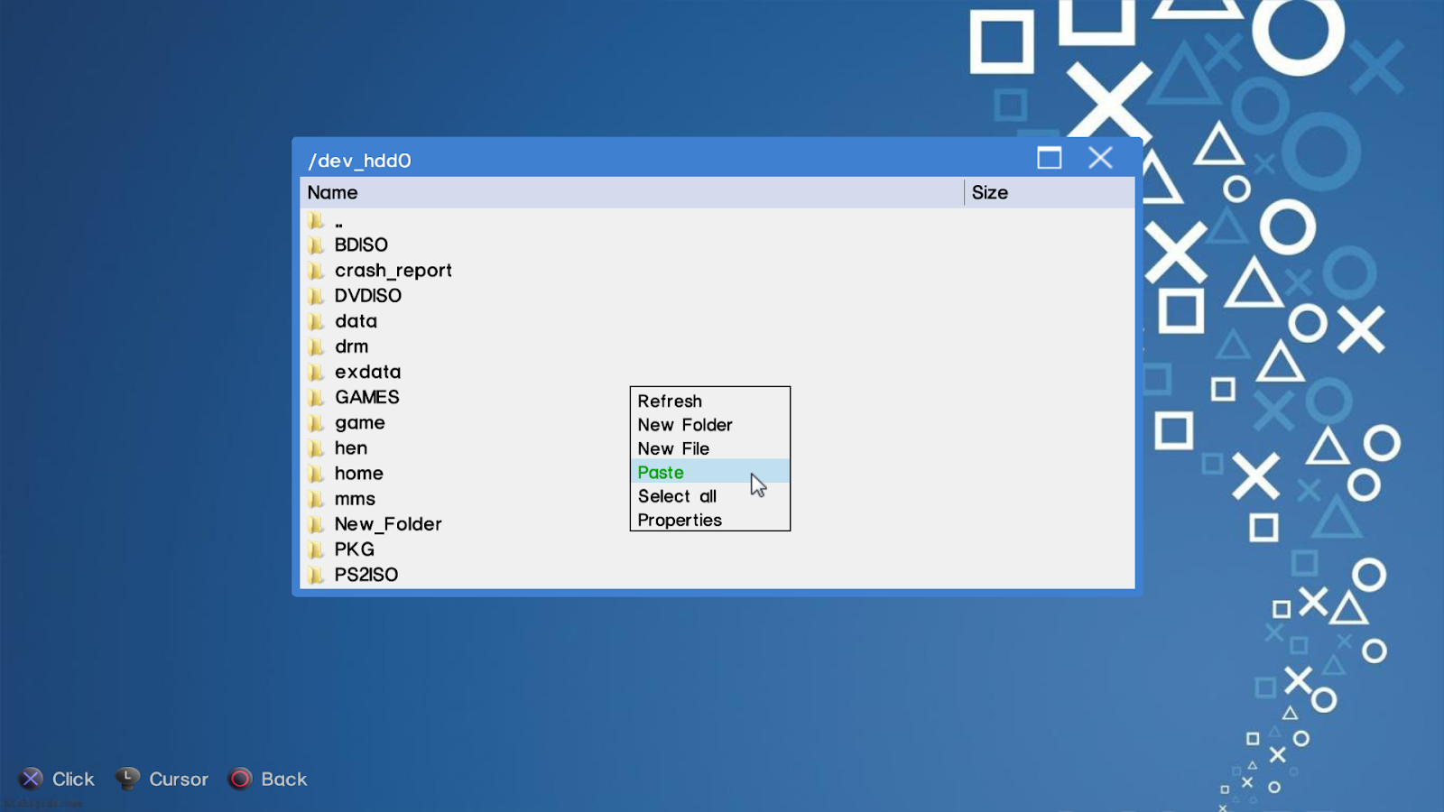Image resolution: width=1444 pixels, height=812 pixels.
Task: Click the /dev_hdd0 path title
Action: click(359, 160)
